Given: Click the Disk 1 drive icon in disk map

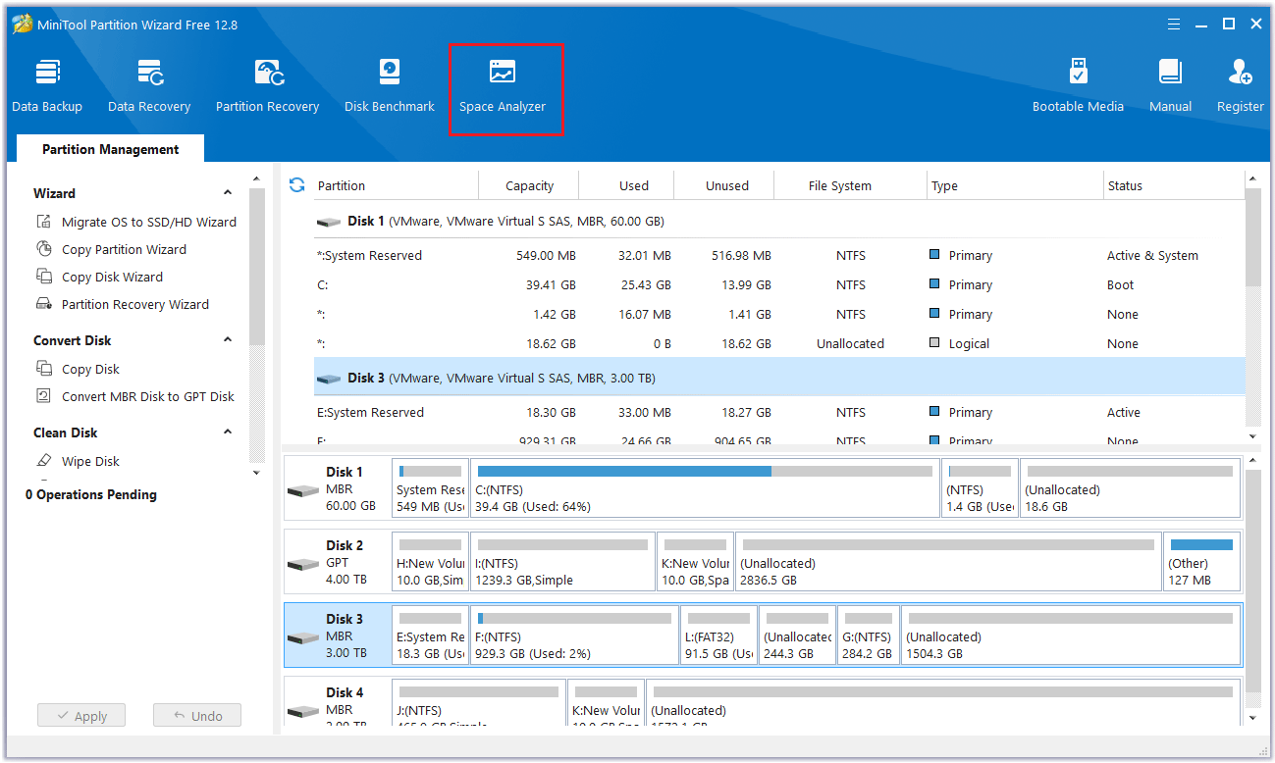Looking at the screenshot, I should pos(302,489).
